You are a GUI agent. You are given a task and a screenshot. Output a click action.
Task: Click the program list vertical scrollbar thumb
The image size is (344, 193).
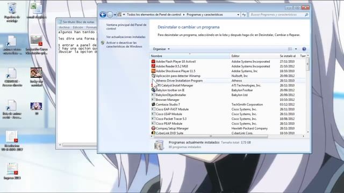pyautogui.click(x=307, y=64)
